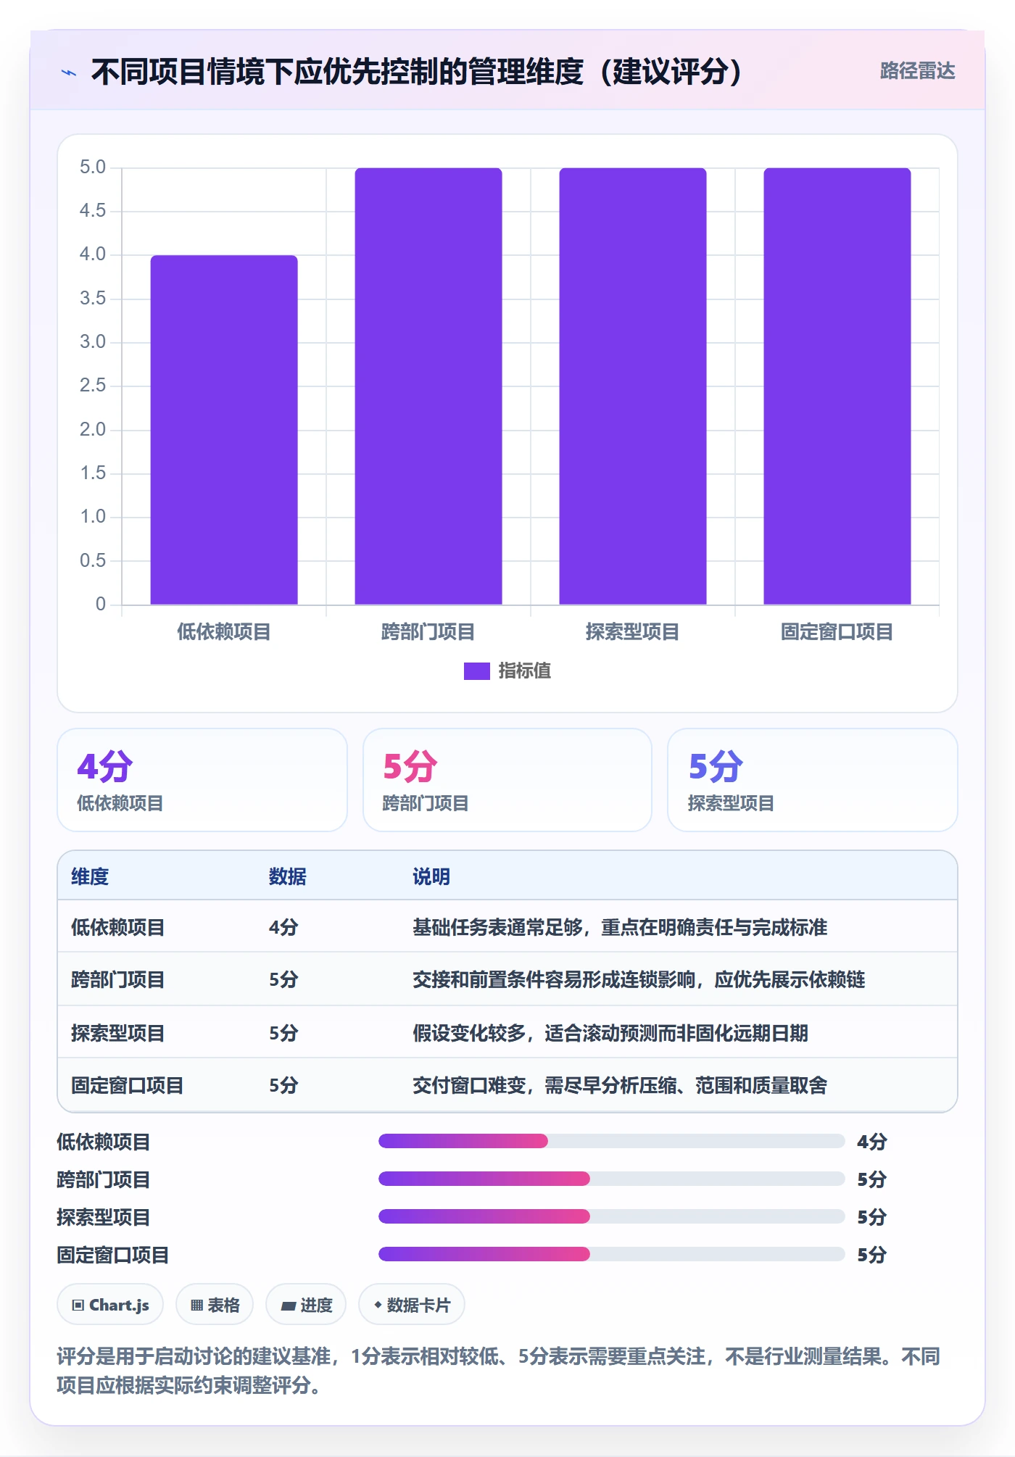The height and width of the screenshot is (1457, 1015).
Task: Select the Chart.js tag chip
Action: coord(110,1305)
